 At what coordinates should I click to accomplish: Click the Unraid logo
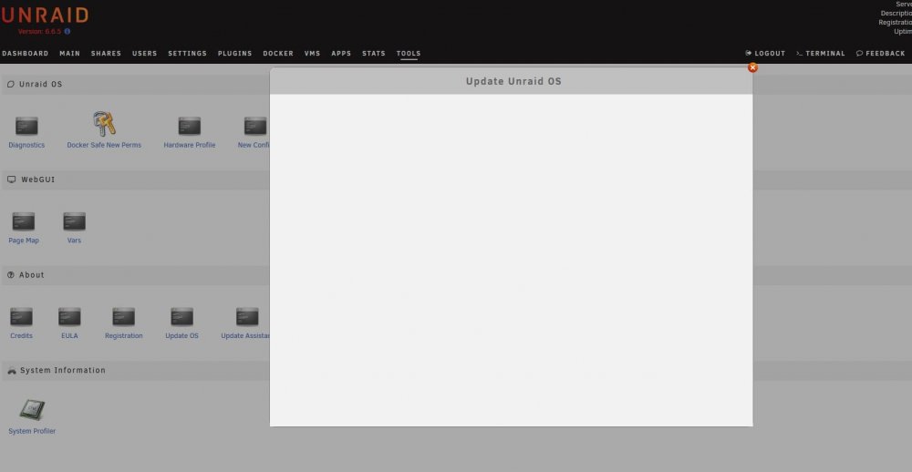[45, 15]
